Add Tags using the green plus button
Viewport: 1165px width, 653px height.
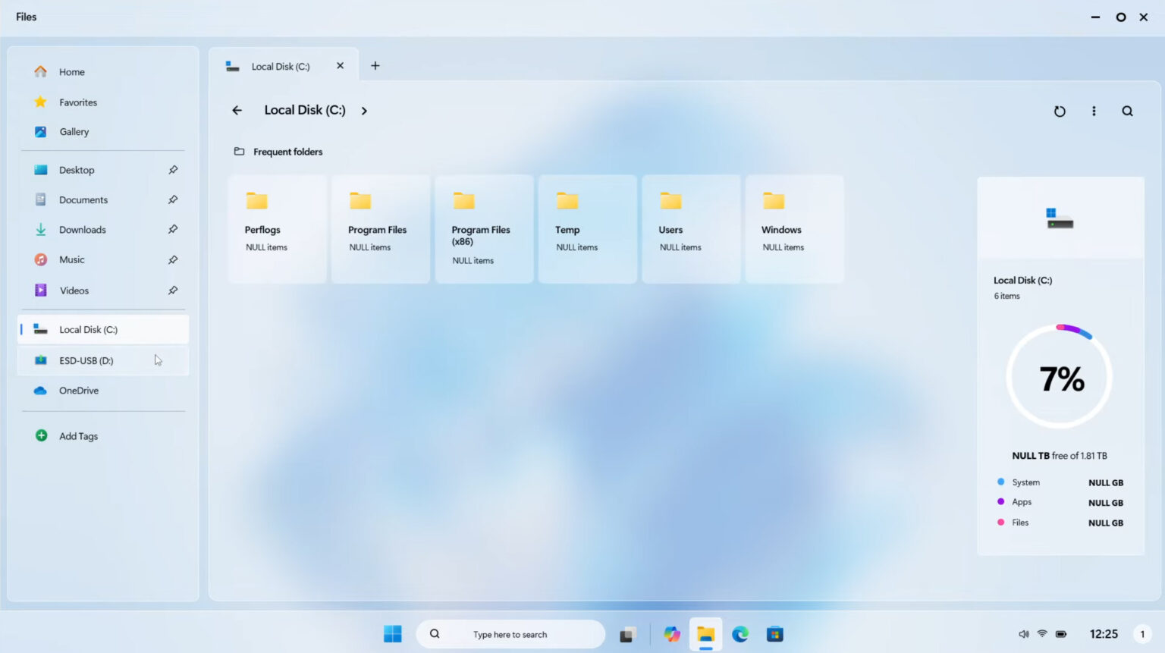point(41,436)
